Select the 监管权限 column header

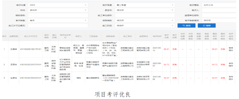pos(14,36)
